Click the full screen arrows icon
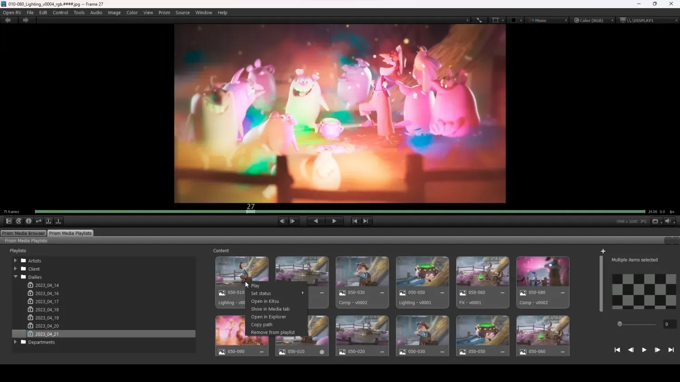The width and height of the screenshot is (680, 382). (x=479, y=20)
